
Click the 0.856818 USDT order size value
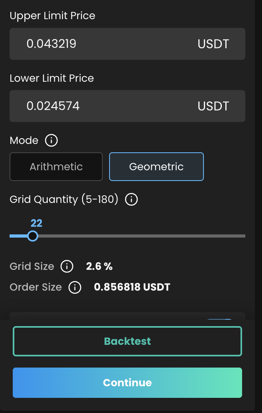(x=132, y=287)
